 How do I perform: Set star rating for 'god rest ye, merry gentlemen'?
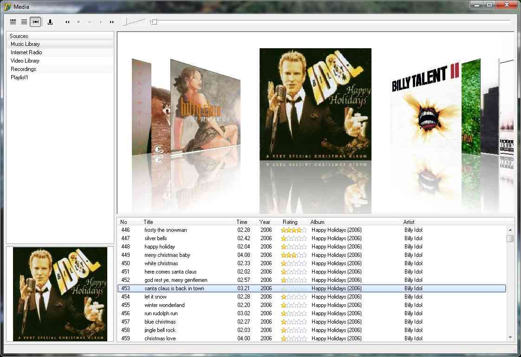pyautogui.click(x=294, y=280)
